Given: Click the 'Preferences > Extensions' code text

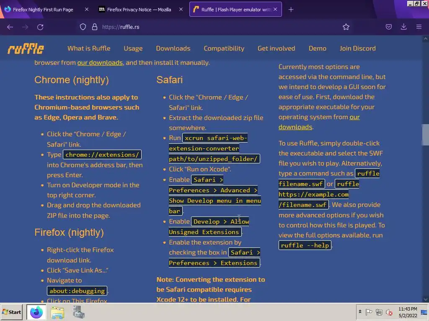Looking at the screenshot, I should pos(214,263).
